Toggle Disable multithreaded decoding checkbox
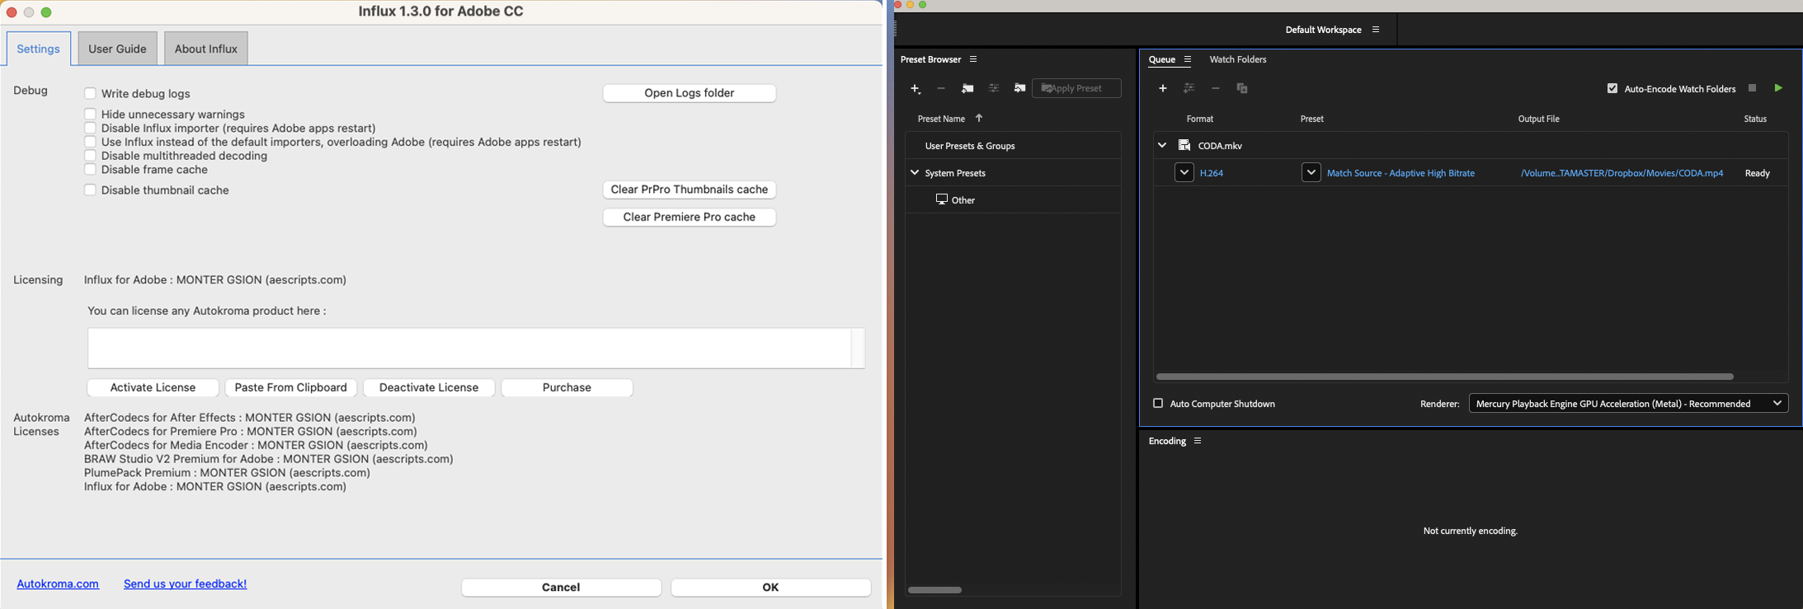Viewport: 1803px width, 609px height. 90,156
